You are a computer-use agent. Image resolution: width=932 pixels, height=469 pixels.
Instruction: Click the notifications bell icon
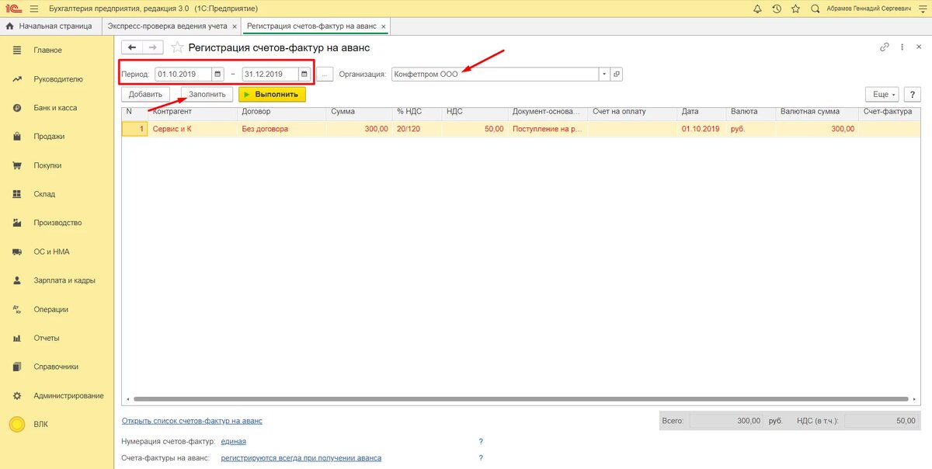[x=758, y=9]
